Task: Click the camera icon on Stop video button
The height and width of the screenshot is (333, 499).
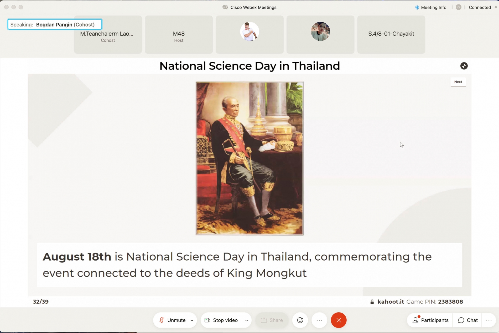Action: (207, 320)
